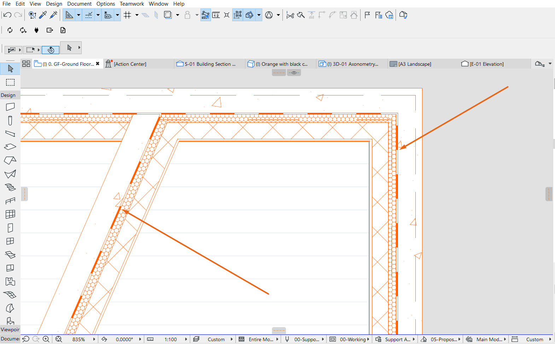
Task: Switch to the S-01 Building Section tab
Action: point(210,64)
